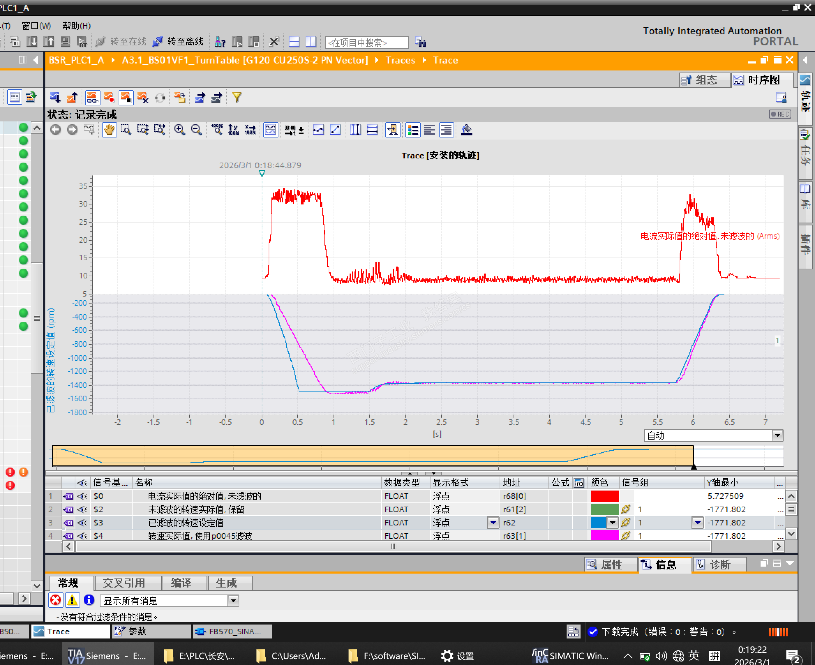Open the 自动 dropdown below the chart
Screen dimensions: 815x665
[777, 435]
